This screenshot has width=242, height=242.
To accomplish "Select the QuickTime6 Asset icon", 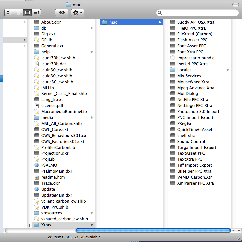I will pos(173,129).
